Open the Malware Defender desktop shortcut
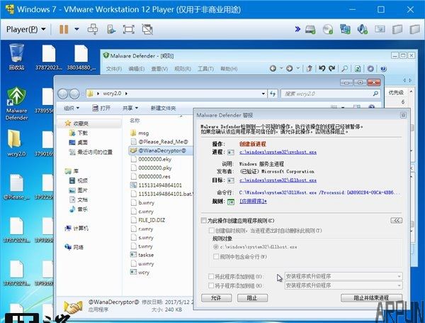Viewport: 425px width, 323px height. point(16,102)
